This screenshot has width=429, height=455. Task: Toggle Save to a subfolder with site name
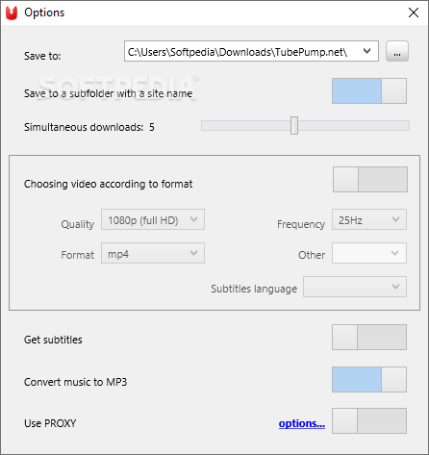(x=369, y=90)
